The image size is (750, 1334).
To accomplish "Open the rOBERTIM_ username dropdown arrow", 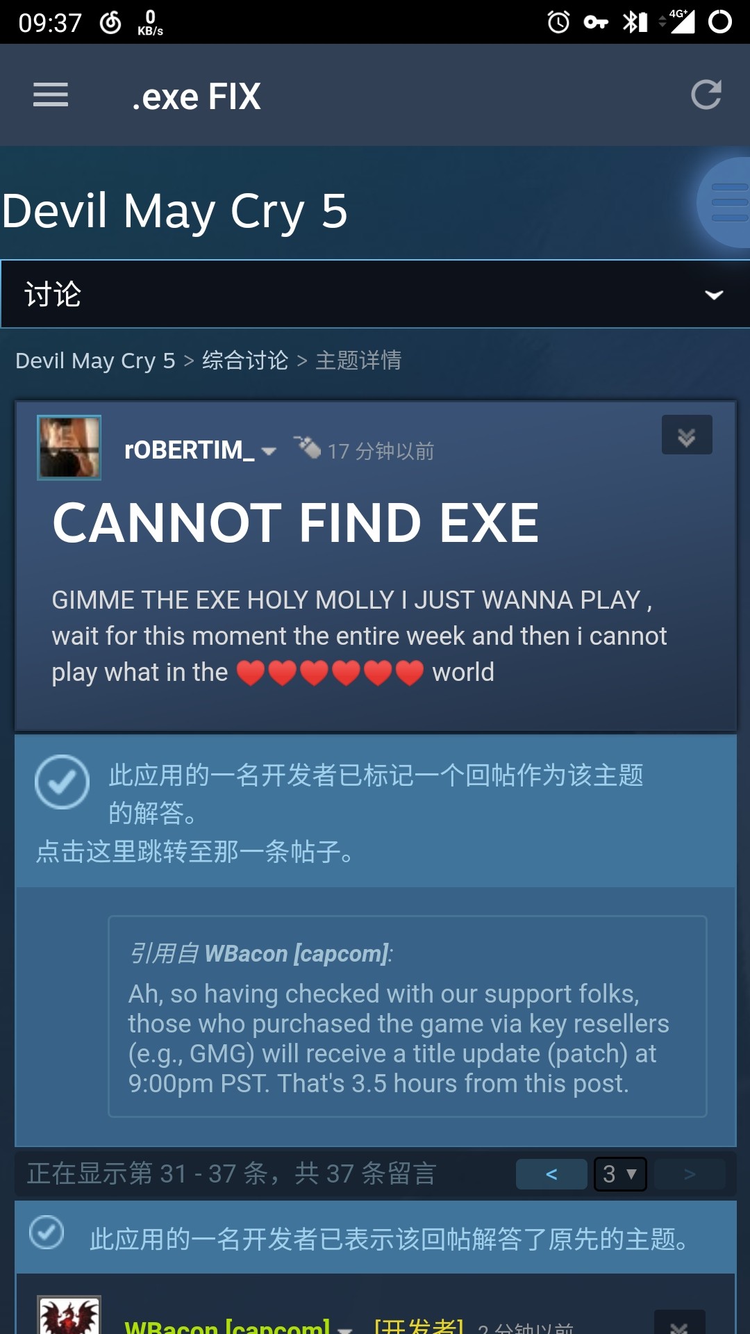I will pyautogui.click(x=269, y=452).
